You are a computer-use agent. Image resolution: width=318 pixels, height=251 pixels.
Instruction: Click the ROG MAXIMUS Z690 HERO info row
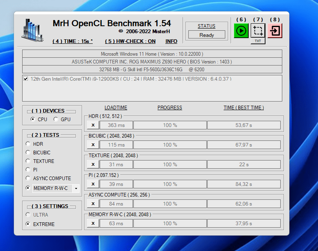tap(152, 61)
